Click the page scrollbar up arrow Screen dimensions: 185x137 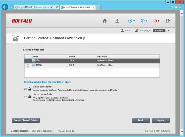[182, 14]
